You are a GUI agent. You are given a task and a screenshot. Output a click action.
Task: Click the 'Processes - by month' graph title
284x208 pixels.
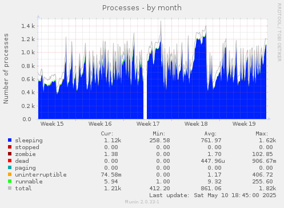[x=142, y=8]
